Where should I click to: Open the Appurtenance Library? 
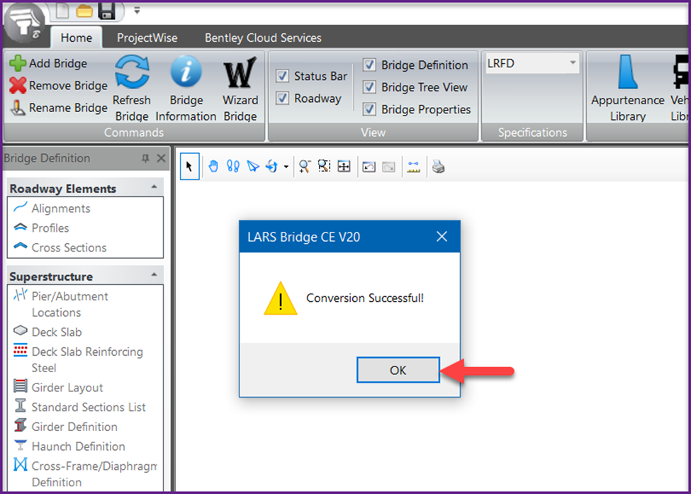627,88
